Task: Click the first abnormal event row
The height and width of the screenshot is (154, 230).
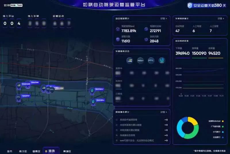Action: [142, 120]
